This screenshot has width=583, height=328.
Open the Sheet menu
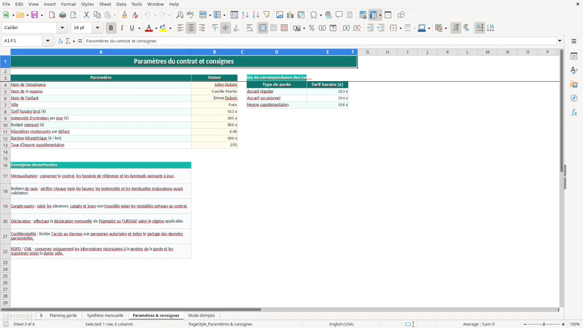click(105, 4)
